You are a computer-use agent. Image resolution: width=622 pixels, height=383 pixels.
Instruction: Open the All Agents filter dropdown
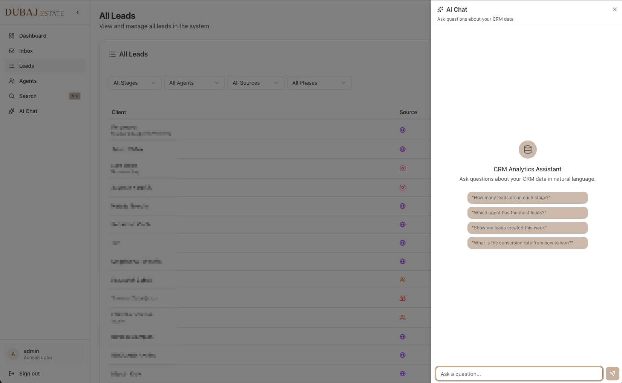195,83
